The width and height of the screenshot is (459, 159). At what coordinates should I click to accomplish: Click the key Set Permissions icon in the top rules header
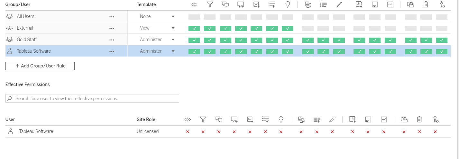442,4
